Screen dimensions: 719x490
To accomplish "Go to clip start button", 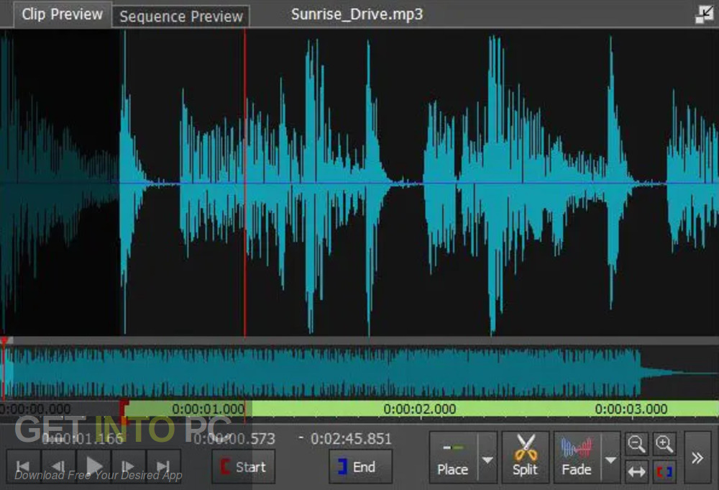I will (24, 466).
